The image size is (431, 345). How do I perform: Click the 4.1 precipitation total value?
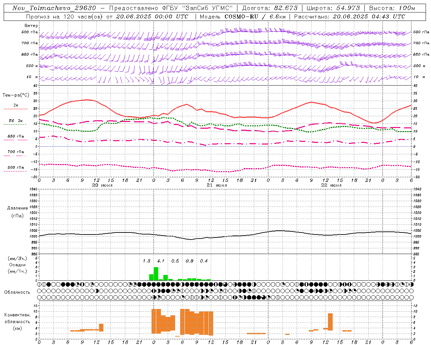[161, 261]
